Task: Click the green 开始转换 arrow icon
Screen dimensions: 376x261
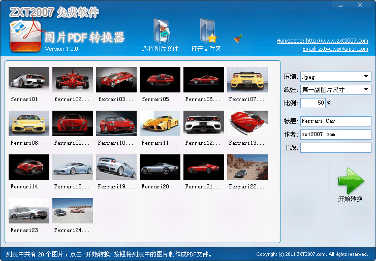Action: point(351,181)
